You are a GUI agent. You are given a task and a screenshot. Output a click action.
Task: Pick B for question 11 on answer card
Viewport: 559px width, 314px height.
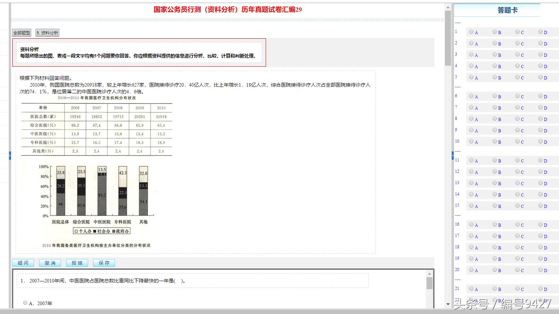(495, 160)
